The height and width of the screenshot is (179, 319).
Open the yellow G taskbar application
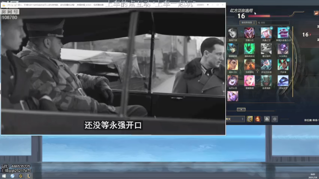(x=20, y=176)
